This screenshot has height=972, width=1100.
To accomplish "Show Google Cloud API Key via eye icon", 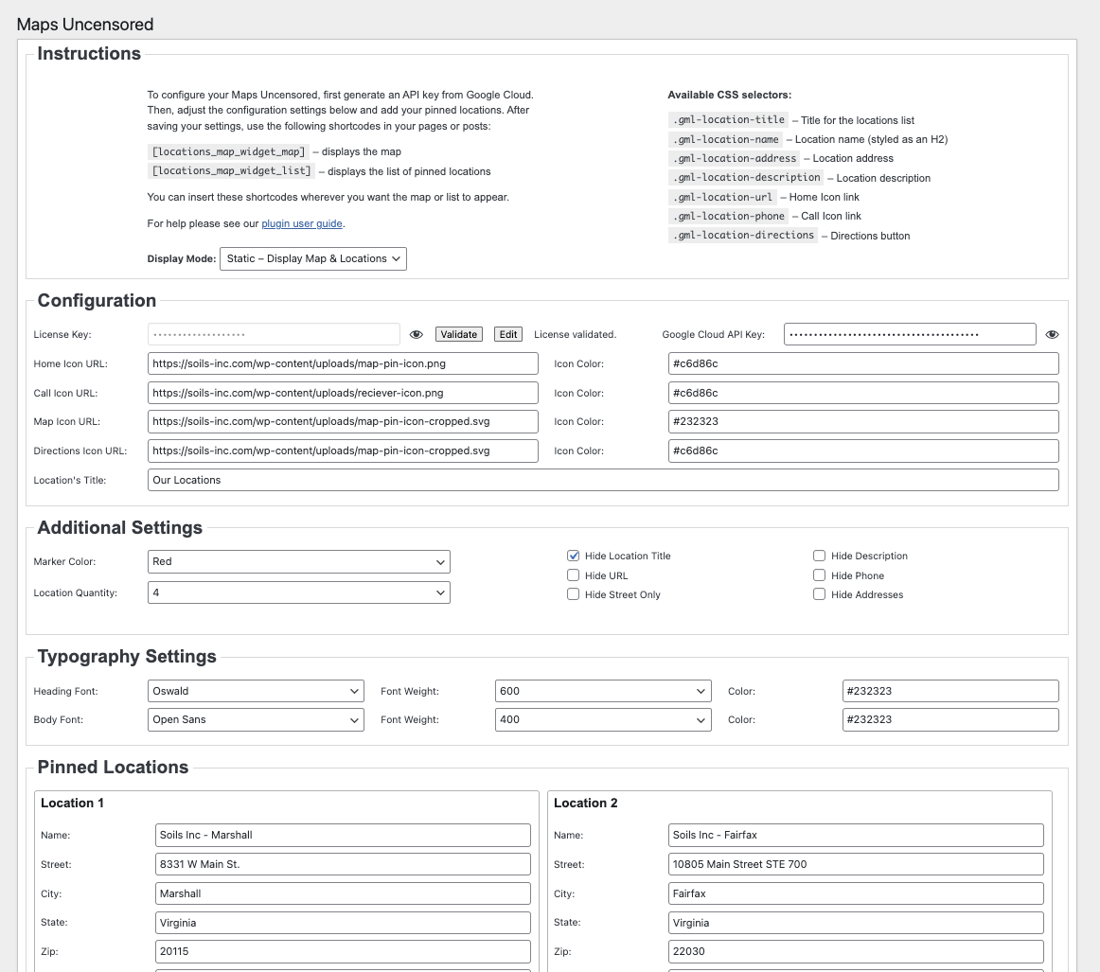I will [x=1052, y=334].
